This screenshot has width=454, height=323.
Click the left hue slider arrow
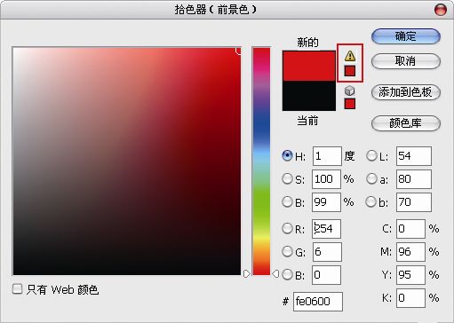(247, 274)
